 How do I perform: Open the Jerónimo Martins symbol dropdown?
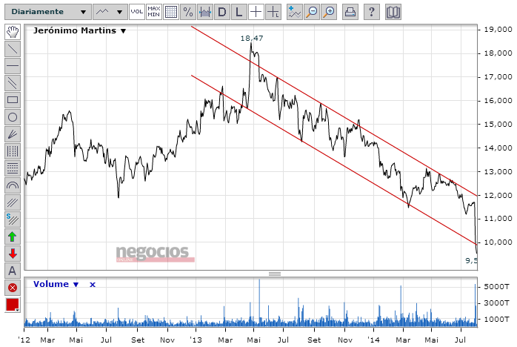point(79,30)
